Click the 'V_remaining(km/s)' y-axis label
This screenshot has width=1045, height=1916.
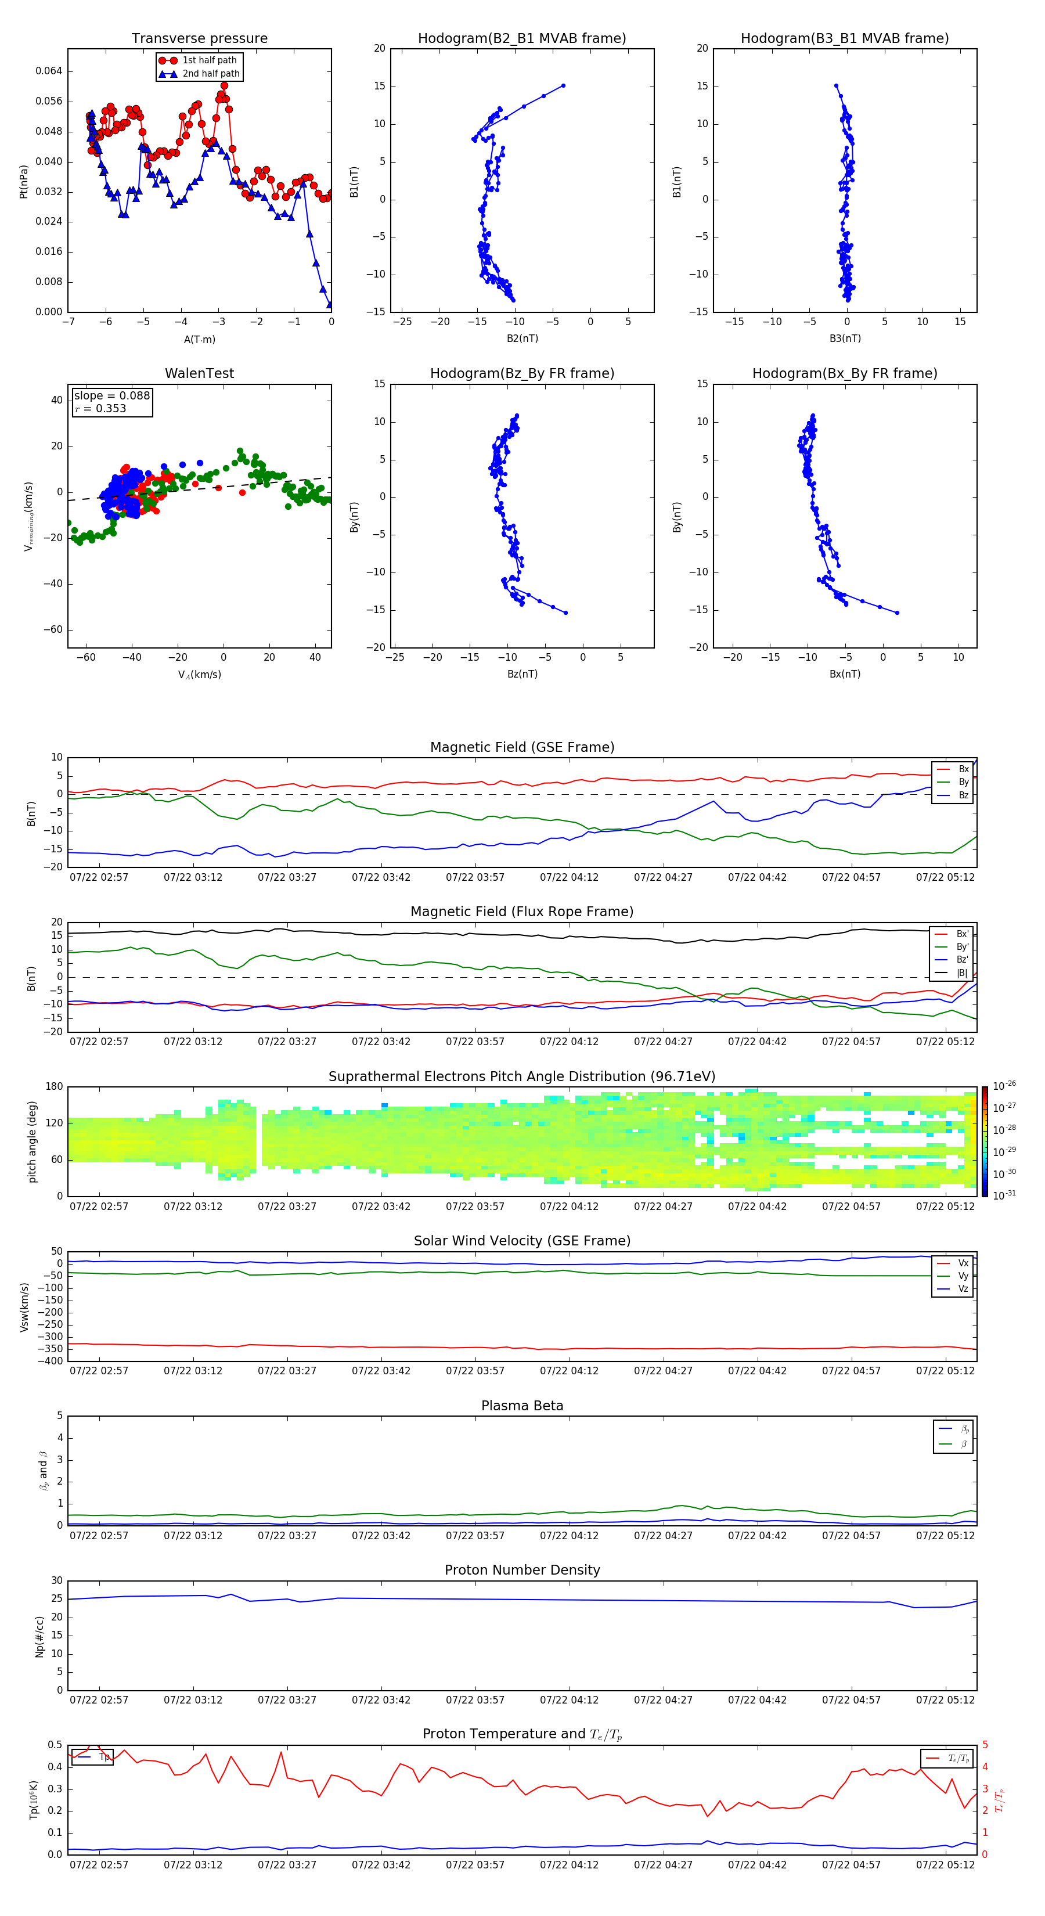point(28,516)
